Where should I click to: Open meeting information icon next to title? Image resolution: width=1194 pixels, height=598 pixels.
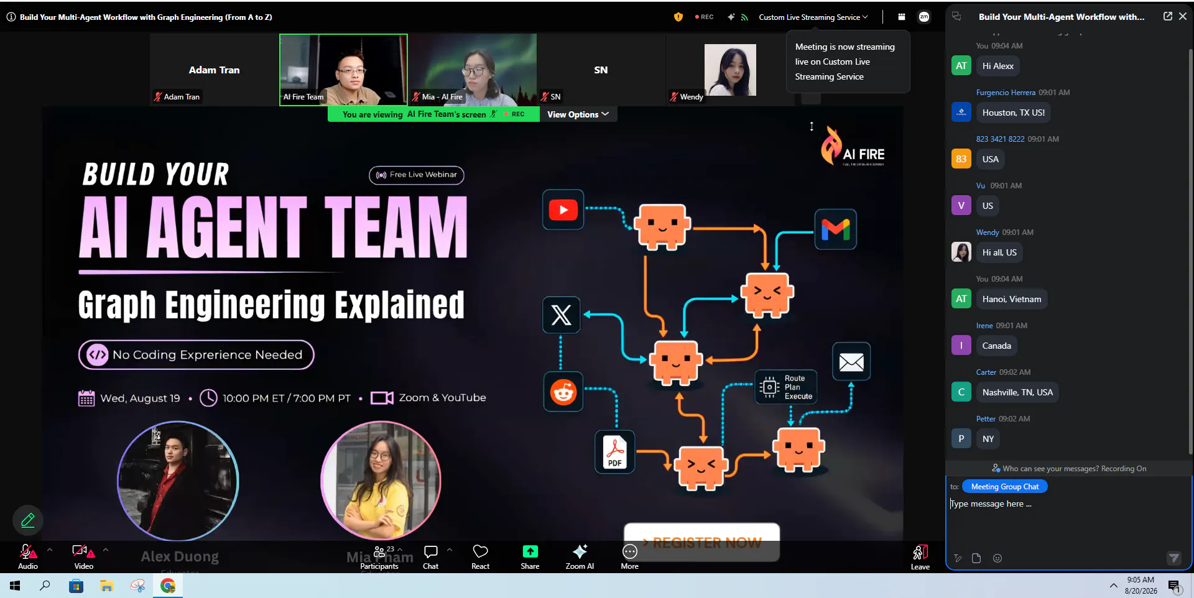pyautogui.click(x=11, y=17)
